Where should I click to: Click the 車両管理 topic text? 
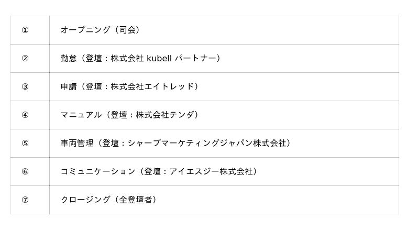[x=77, y=144]
